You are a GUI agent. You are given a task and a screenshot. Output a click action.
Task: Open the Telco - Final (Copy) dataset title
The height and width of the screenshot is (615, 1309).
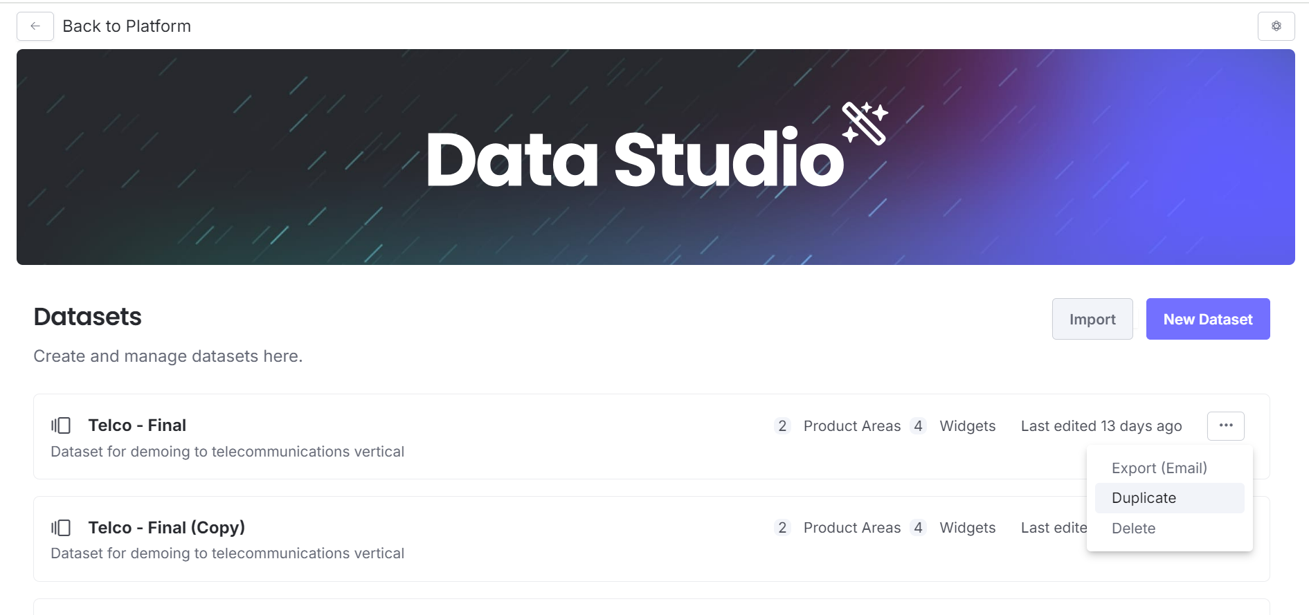coord(166,528)
